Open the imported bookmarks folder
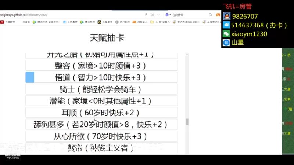Image resolution: width=294 pixels, height=165 pixels. click(x=160, y=22)
